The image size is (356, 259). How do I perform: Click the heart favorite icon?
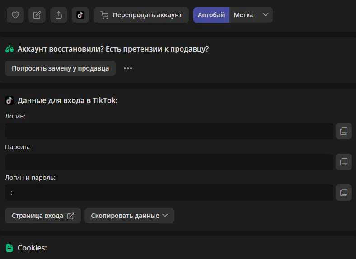click(15, 15)
